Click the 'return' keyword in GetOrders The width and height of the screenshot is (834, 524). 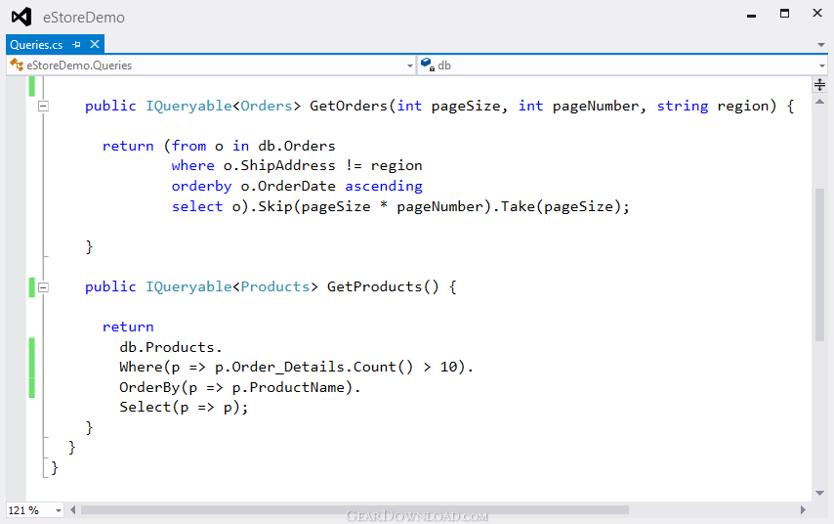tap(128, 146)
